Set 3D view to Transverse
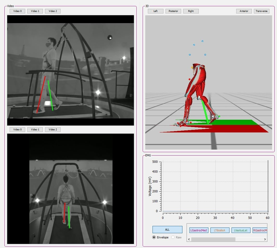 pyautogui.click(x=262, y=11)
